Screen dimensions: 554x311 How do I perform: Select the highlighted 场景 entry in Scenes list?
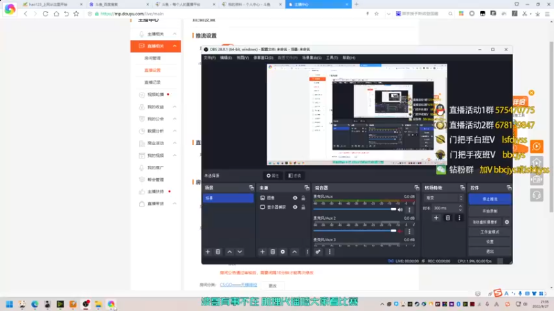[229, 198]
